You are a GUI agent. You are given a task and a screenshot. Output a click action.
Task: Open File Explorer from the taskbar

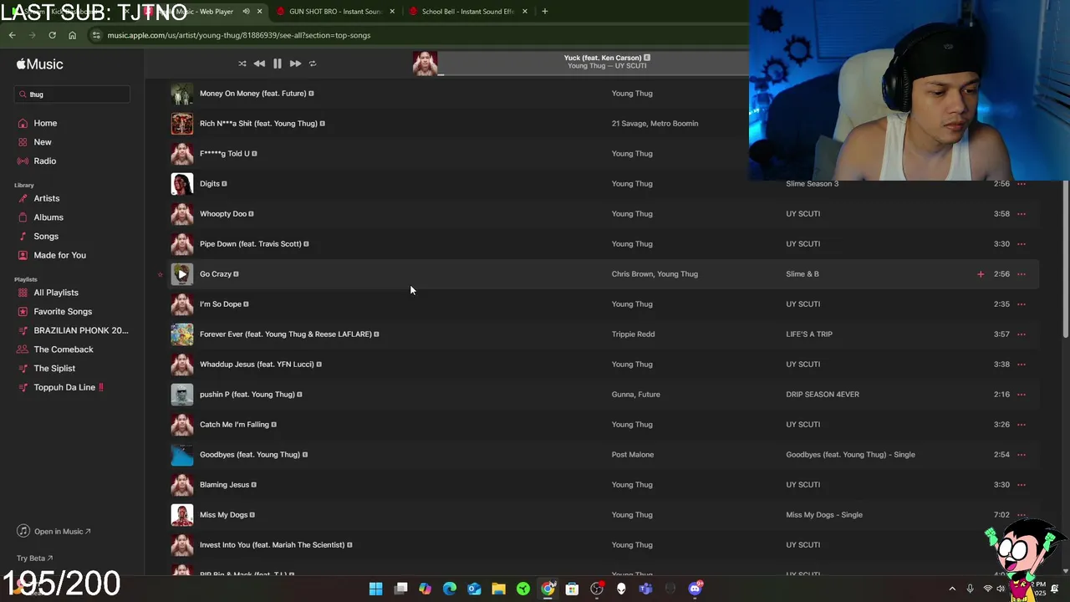click(499, 589)
